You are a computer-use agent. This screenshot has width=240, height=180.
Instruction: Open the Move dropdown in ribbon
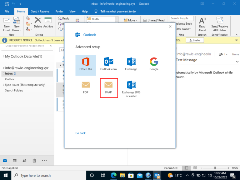(130, 20)
